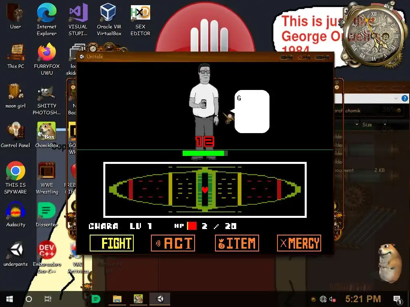Open the This PC desktop icon
The image size is (410, 307).
click(x=16, y=56)
